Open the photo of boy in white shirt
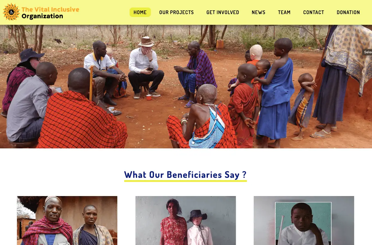This screenshot has height=245, width=372. pyautogui.click(x=304, y=221)
